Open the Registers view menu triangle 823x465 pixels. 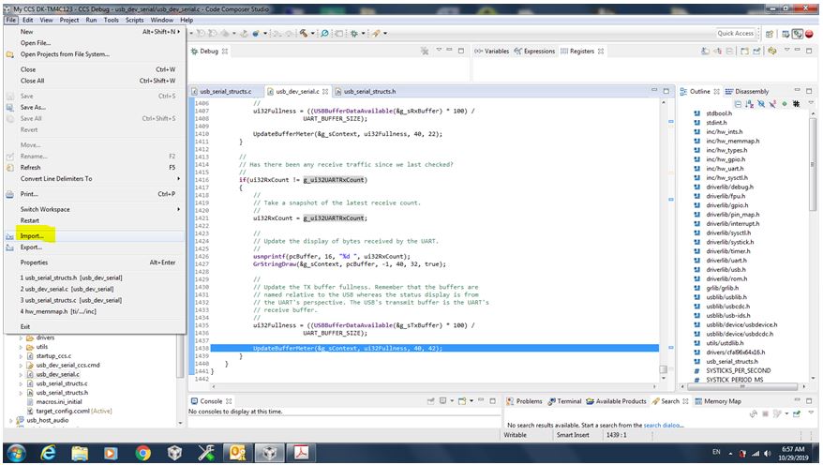tap(786, 51)
